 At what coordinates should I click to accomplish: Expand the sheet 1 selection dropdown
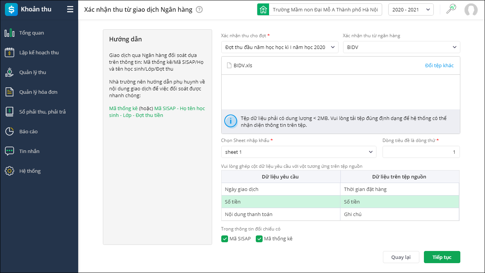coord(299,152)
